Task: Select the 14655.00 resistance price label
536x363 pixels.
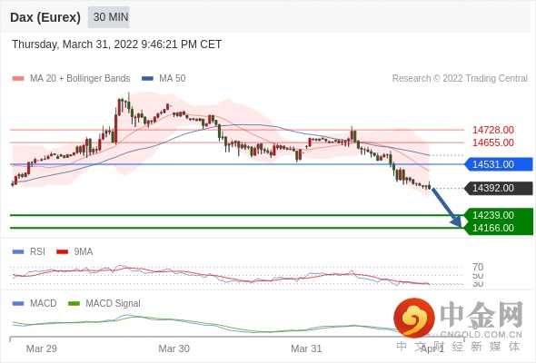Action: click(x=493, y=142)
